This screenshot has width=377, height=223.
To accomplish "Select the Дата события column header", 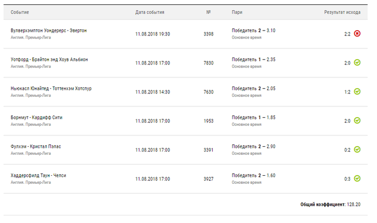I will [150, 12].
